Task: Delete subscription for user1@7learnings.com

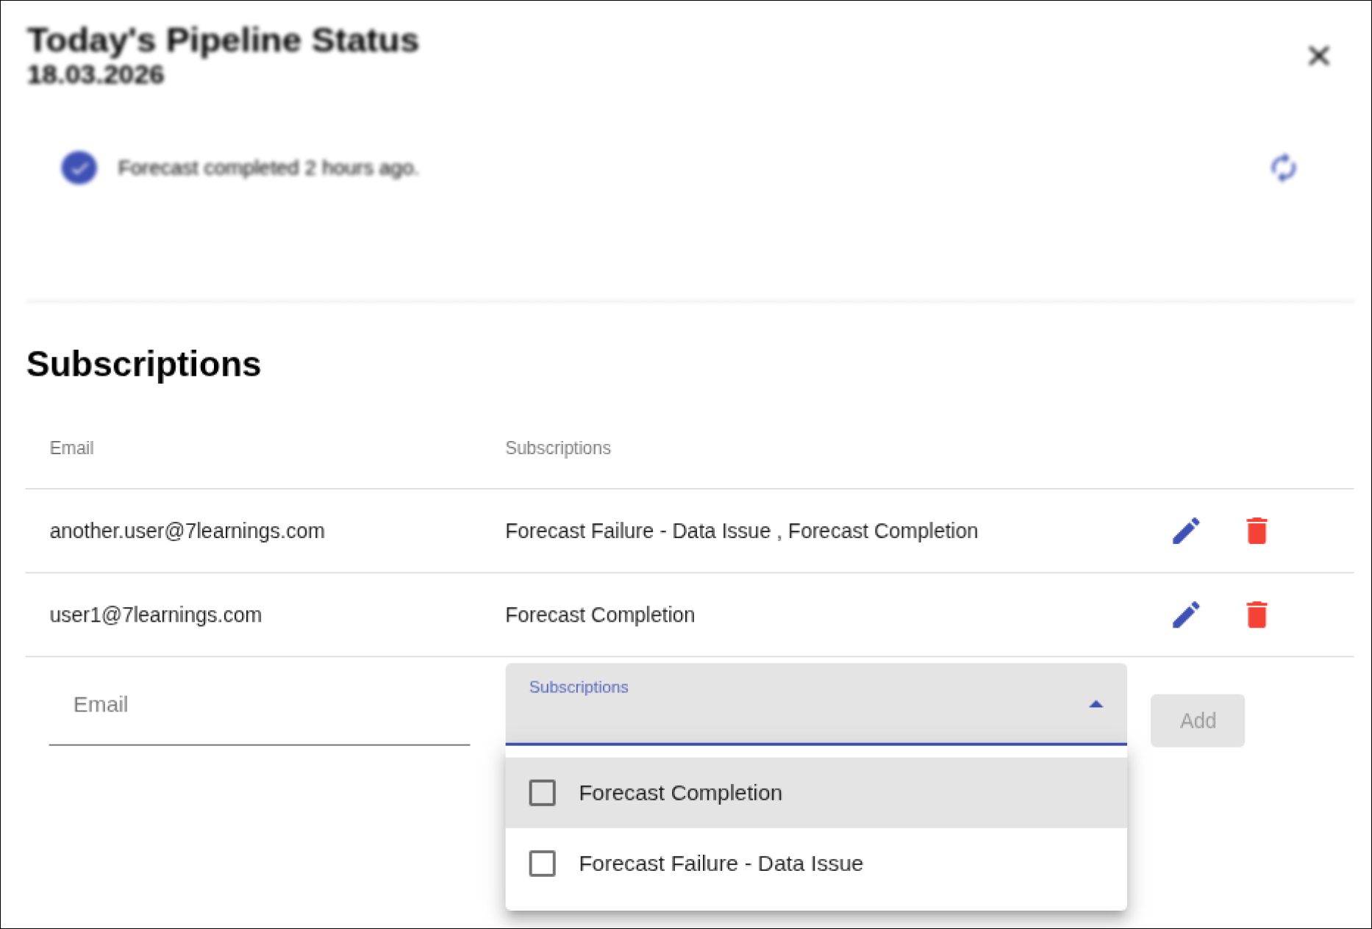Action: tap(1257, 614)
